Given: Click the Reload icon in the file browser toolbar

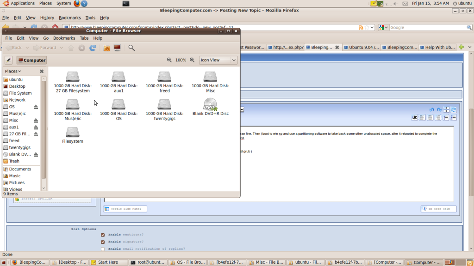Looking at the screenshot, I should pyautogui.click(x=93, y=48).
